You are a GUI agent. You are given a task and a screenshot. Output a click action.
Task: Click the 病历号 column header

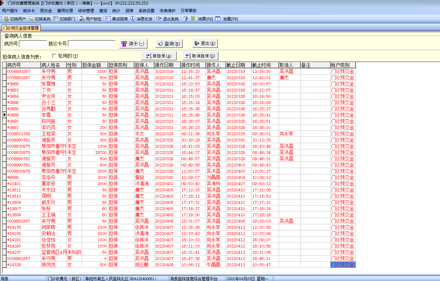coord(23,65)
